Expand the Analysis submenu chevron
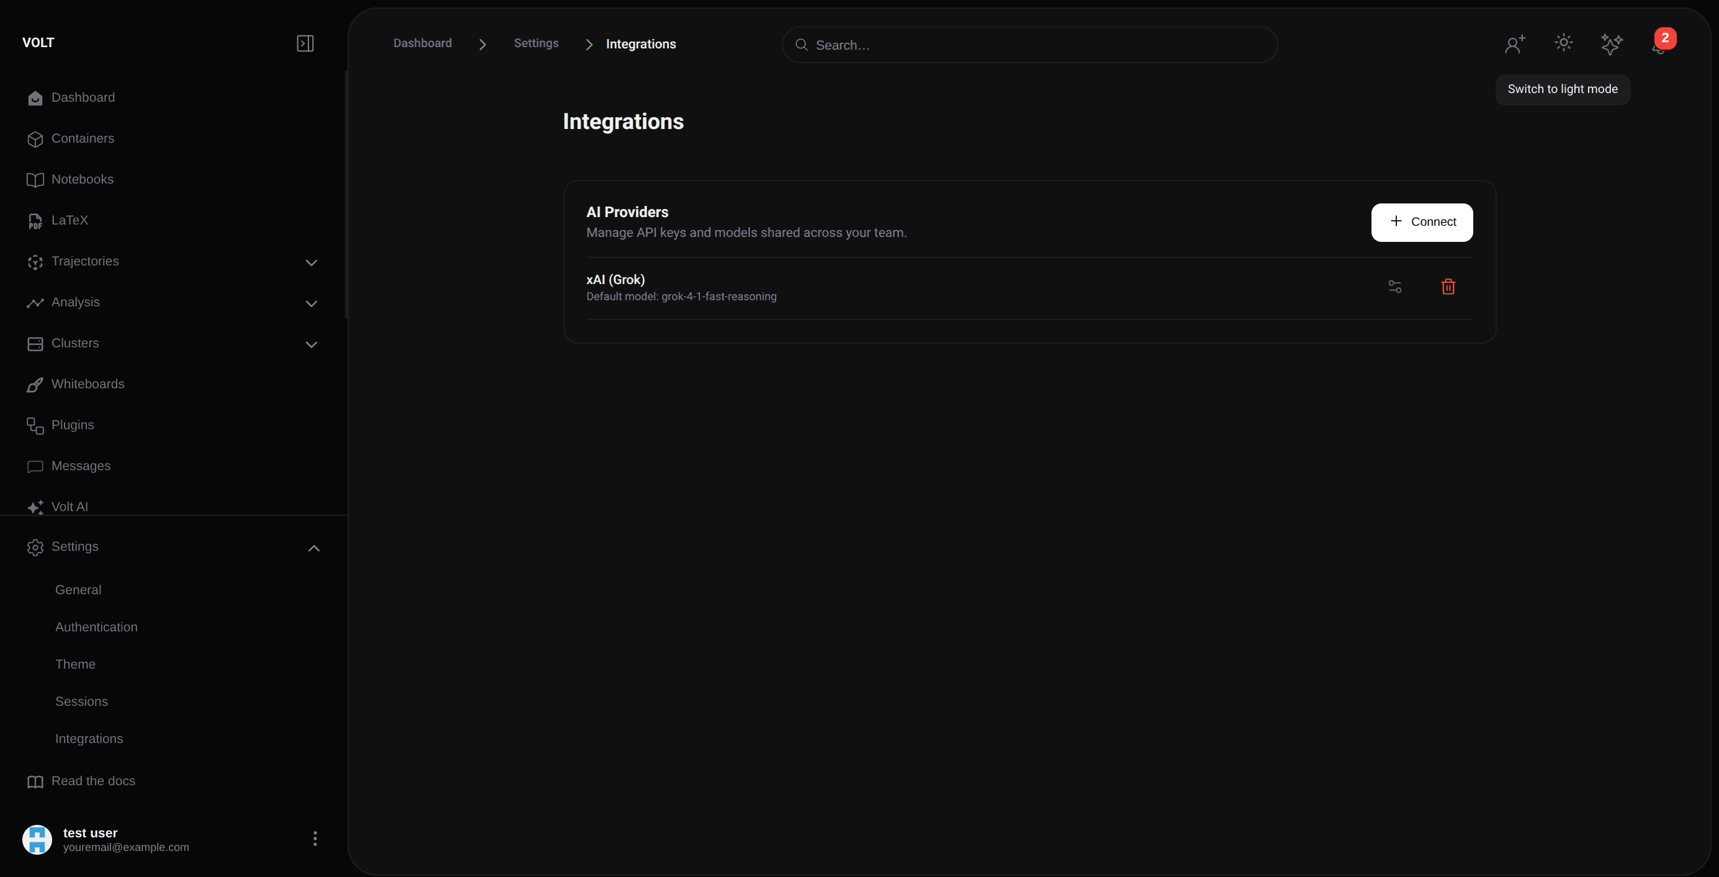 (x=311, y=303)
